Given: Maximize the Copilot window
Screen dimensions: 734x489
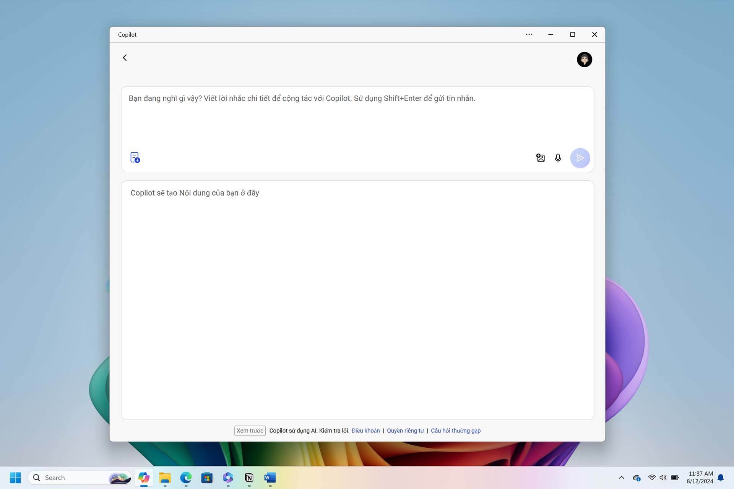Looking at the screenshot, I should click(x=572, y=34).
